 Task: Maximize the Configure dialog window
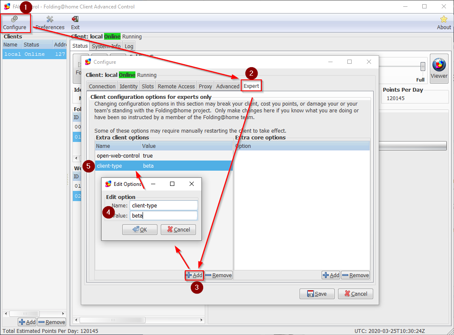tap(349, 62)
